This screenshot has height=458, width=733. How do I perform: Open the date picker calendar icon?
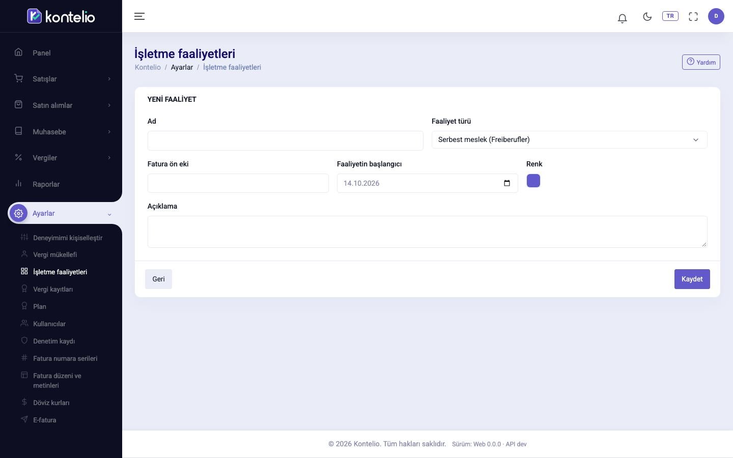(507, 183)
